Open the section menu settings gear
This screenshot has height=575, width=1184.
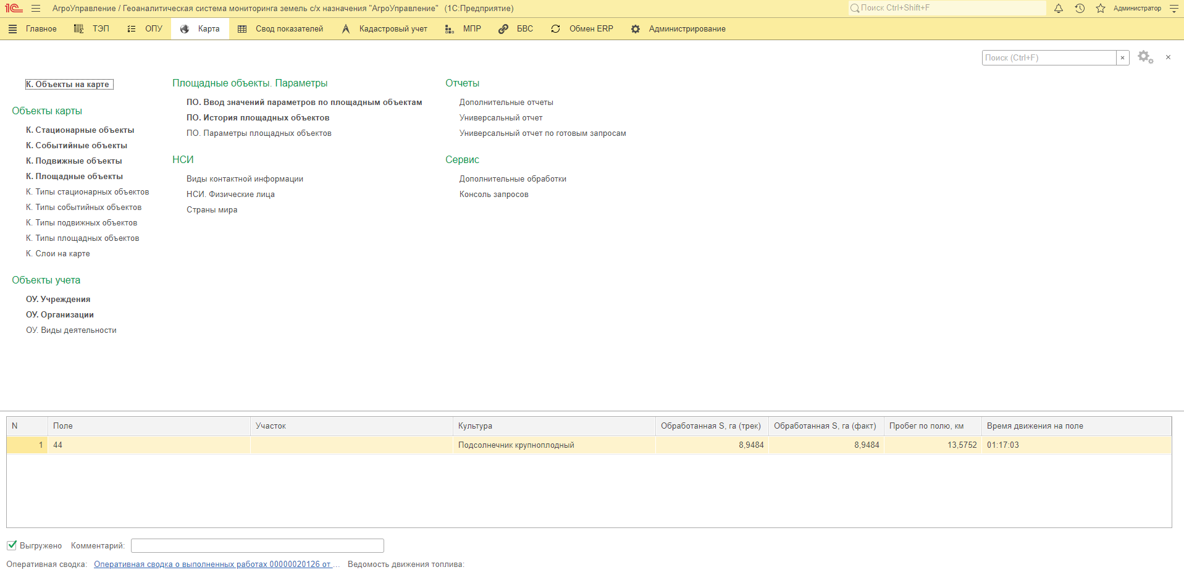1146,57
